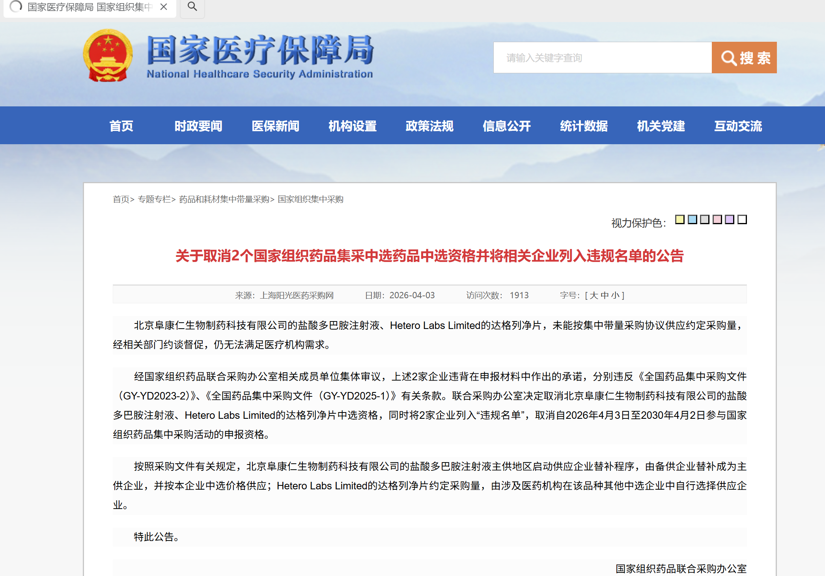This screenshot has height=576, width=825.
Task: Click the orange 搜索 search button
Action: (x=744, y=58)
